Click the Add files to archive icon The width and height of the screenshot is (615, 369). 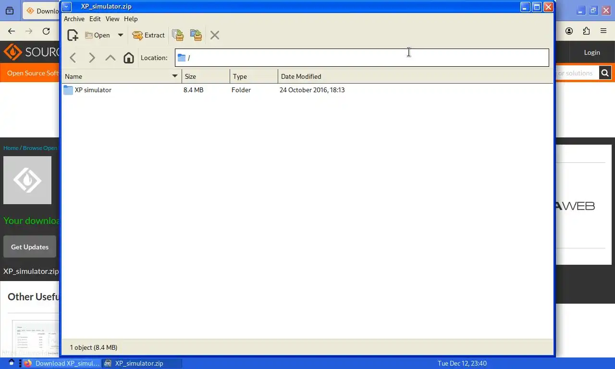click(178, 35)
